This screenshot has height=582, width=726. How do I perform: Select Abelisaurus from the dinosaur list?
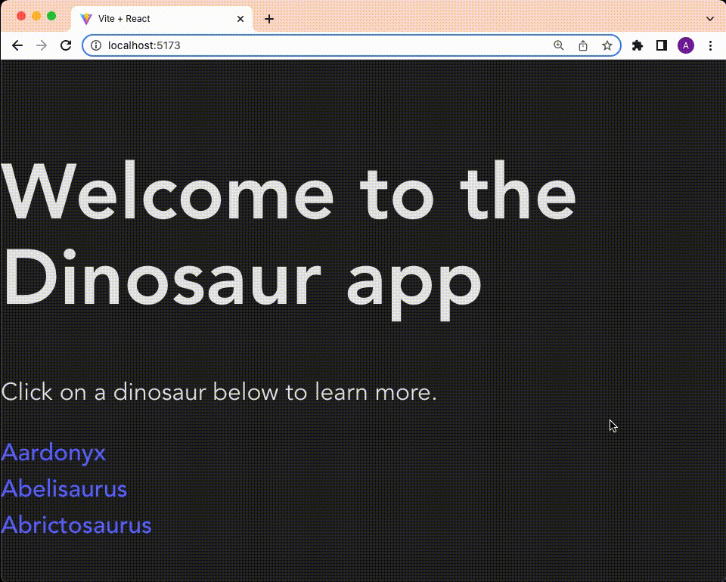pos(64,488)
